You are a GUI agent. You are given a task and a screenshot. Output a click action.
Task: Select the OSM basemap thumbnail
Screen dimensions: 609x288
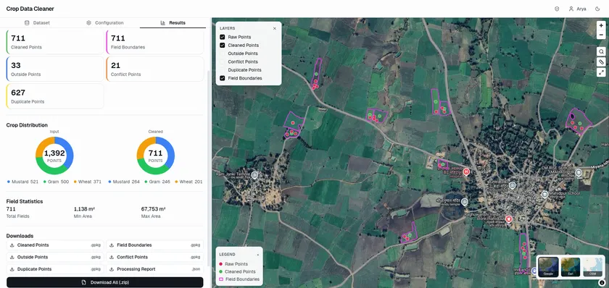[x=593, y=267]
